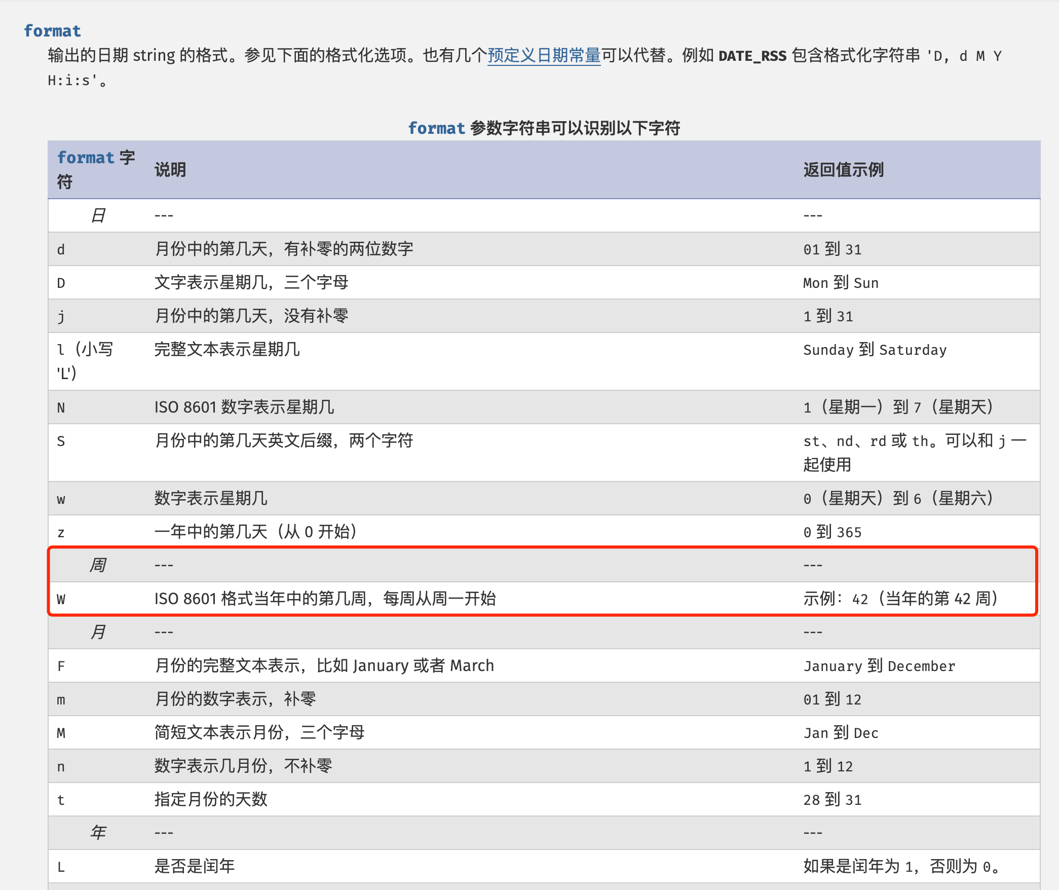Select the 'd' format character cell
The width and height of the screenshot is (1059, 890).
click(x=61, y=249)
